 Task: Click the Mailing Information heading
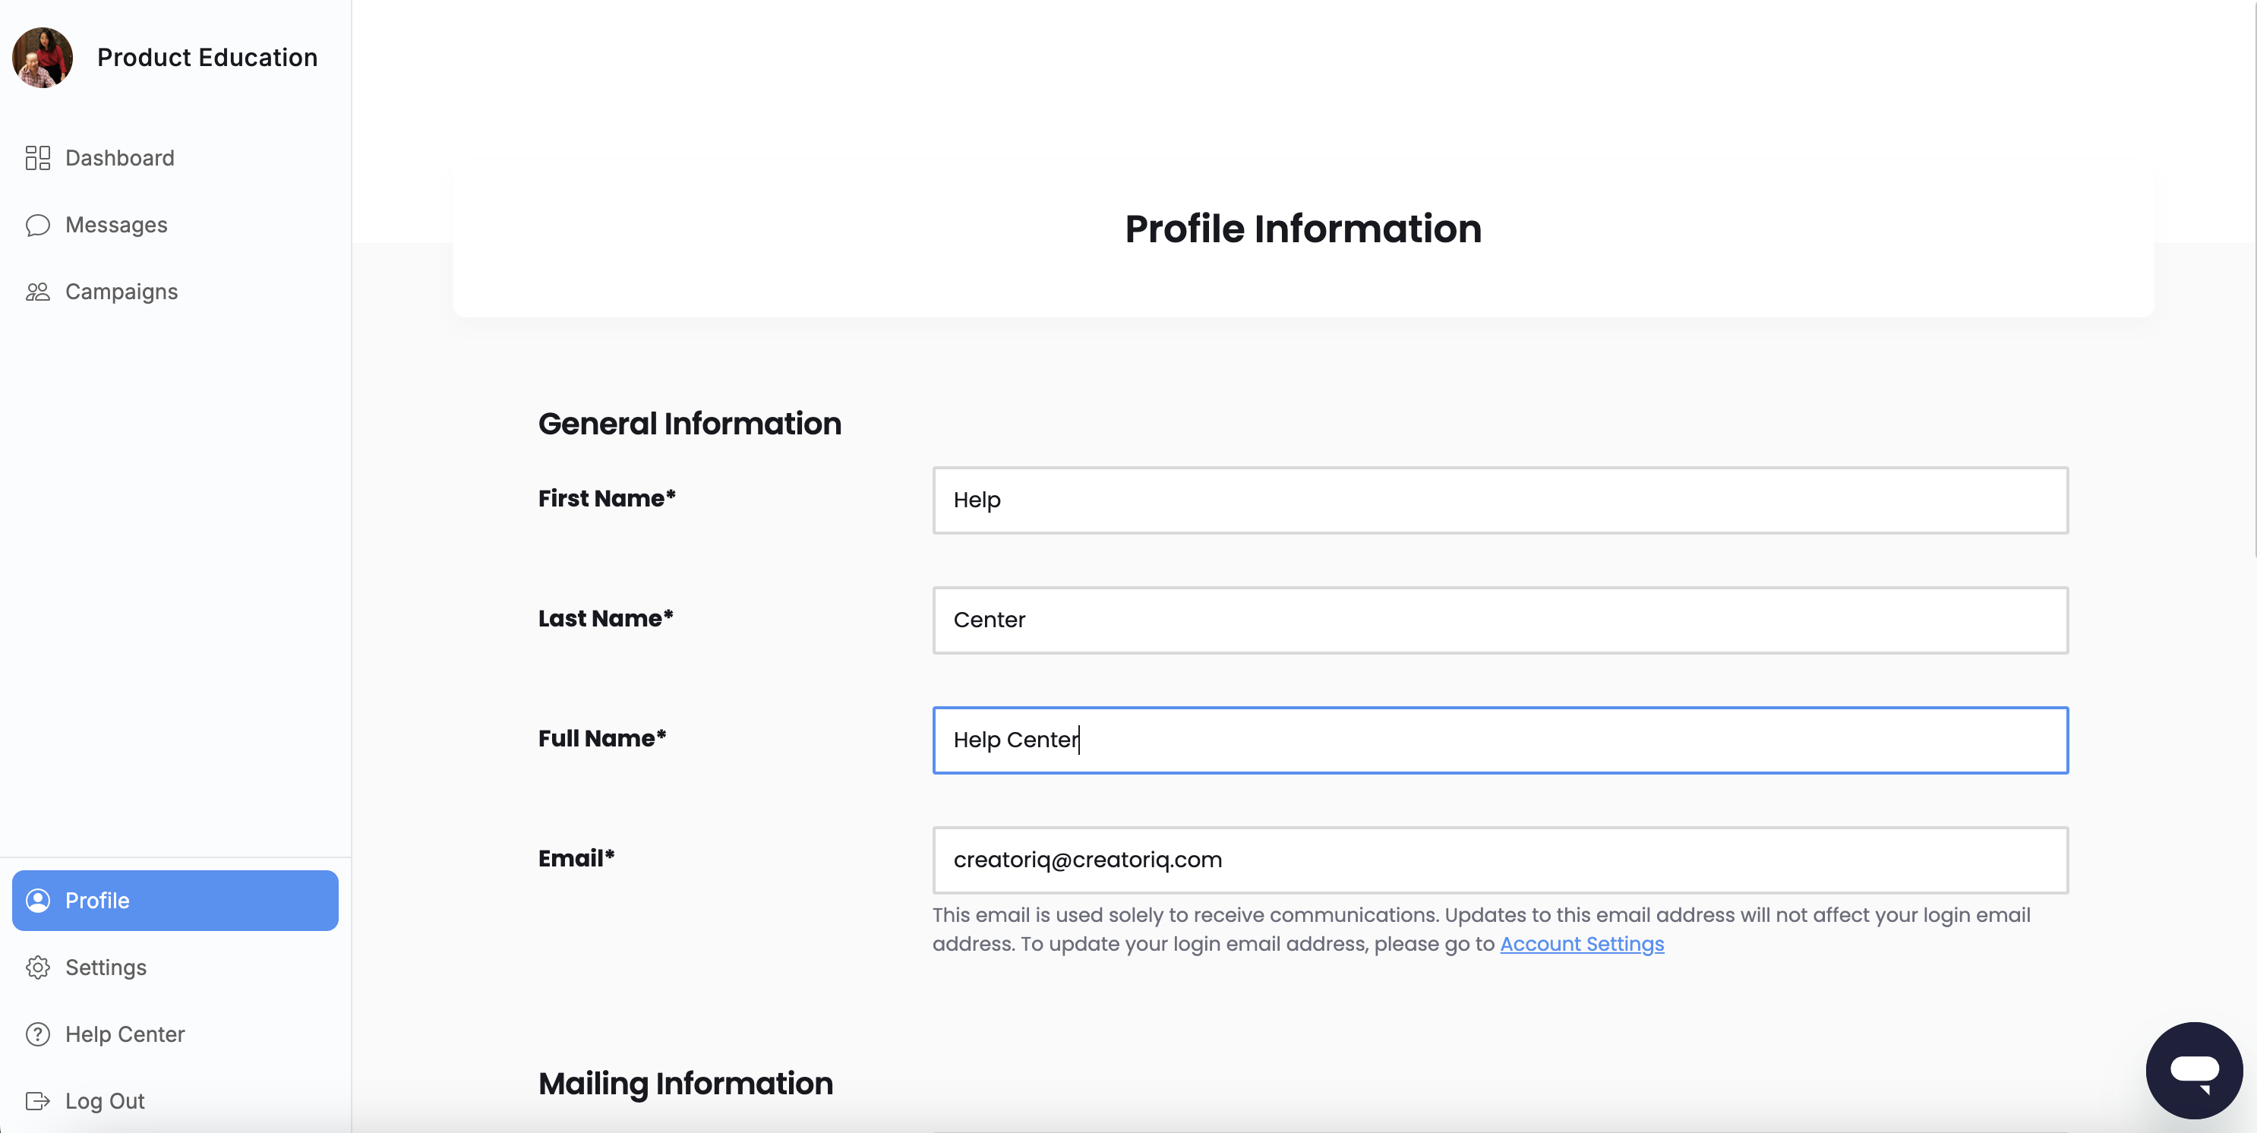pos(685,1084)
